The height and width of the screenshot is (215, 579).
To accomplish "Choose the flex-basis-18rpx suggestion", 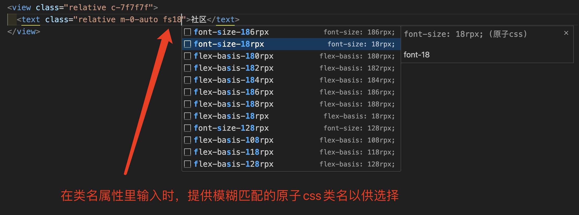I will pyautogui.click(x=231, y=116).
